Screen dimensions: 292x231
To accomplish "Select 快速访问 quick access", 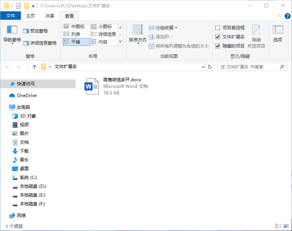I will pyautogui.click(x=38, y=84).
